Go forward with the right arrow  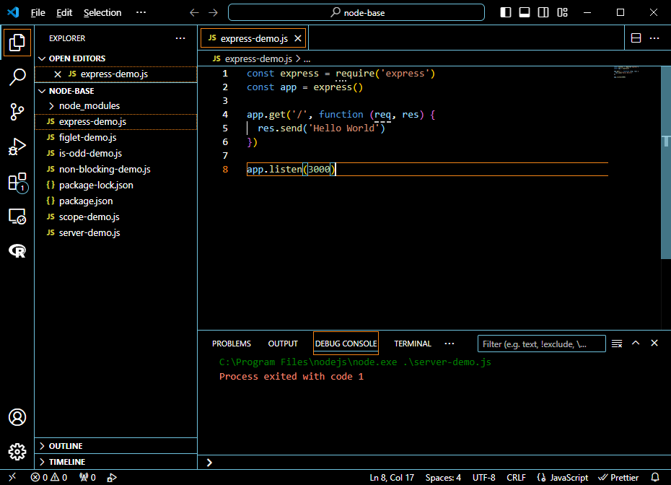point(213,12)
